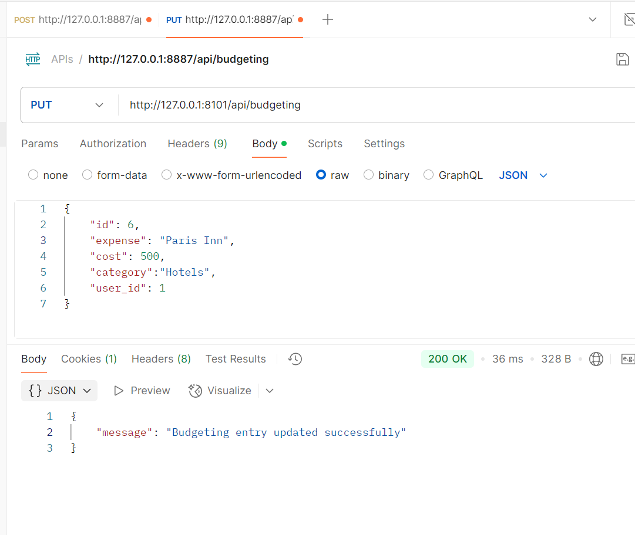This screenshot has width=635, height=535.
Task: Select the response Body tab
Action: pos(34,358)
